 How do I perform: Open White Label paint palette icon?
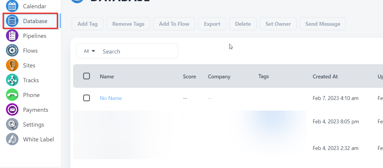(x=12, y=139)
